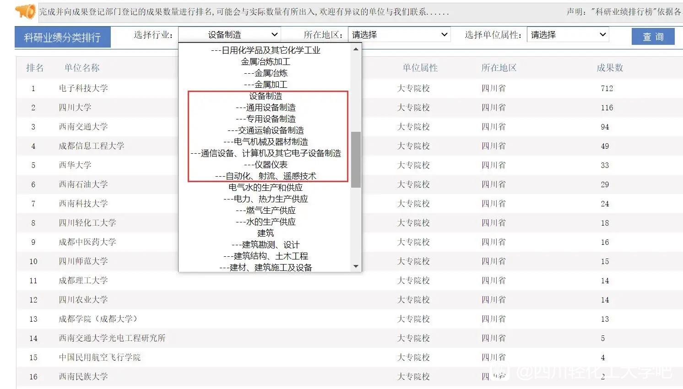This screenshot has height=389, width=683.
Task: Click 成都理工大学 entry
Action: click(83, 281)
